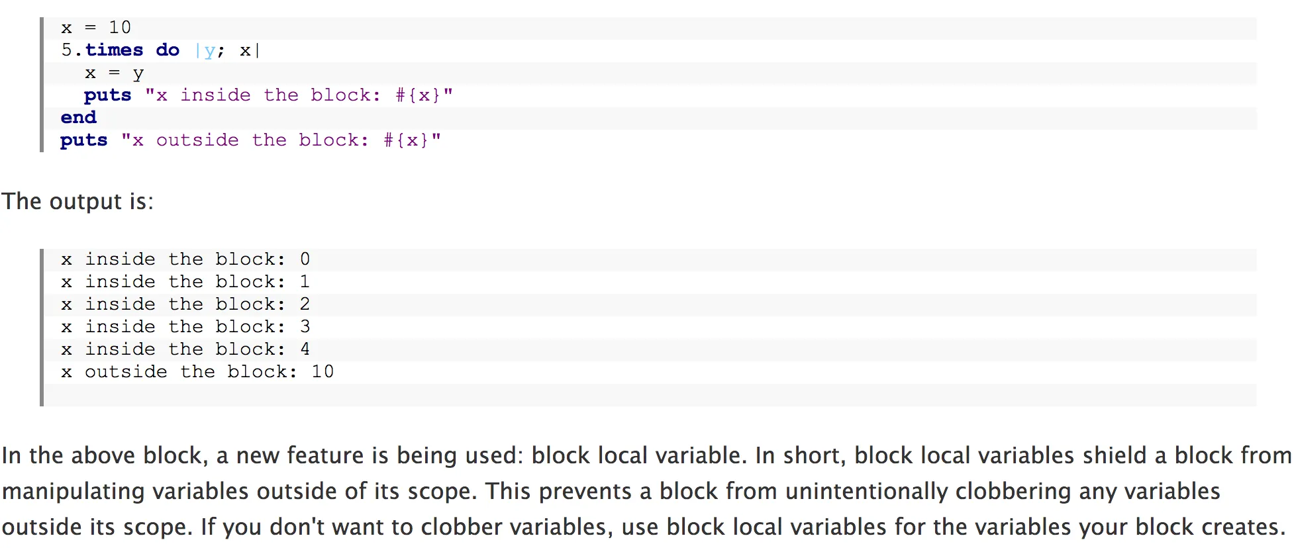Click the light blue 'y' block parameter

coord(209,51)
